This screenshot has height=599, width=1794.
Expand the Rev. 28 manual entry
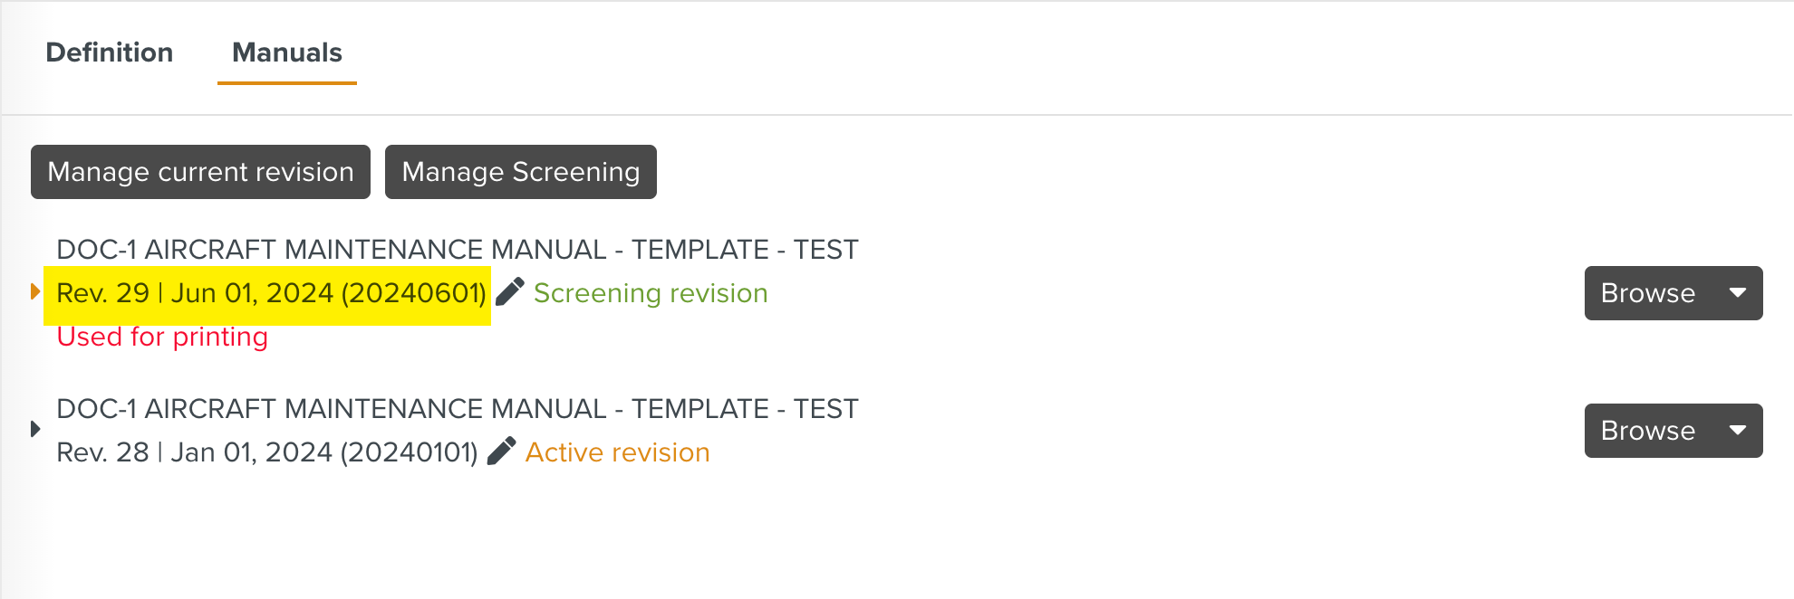(35, 429)
